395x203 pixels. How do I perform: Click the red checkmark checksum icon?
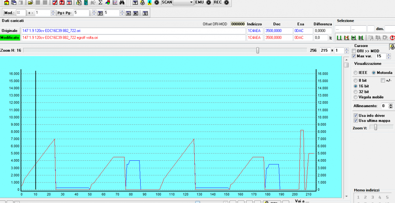[55, 2]
